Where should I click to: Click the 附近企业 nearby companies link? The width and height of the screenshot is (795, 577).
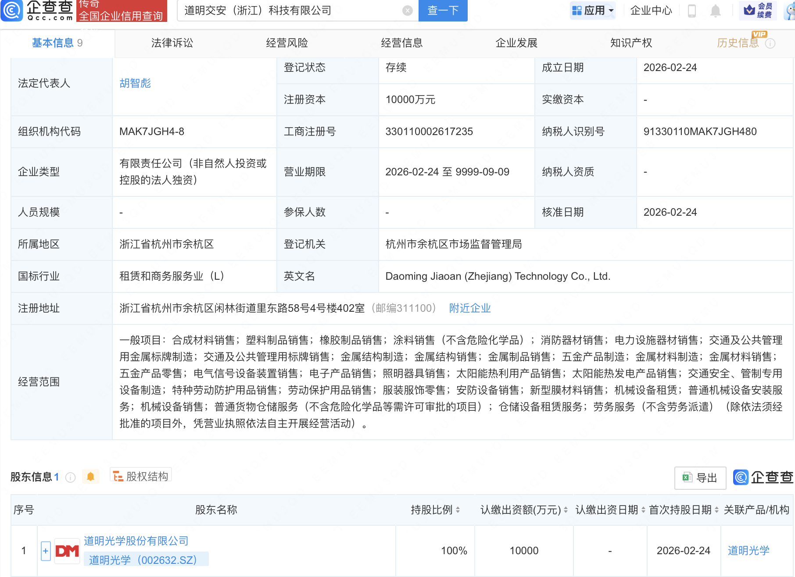tap(469, 308)
